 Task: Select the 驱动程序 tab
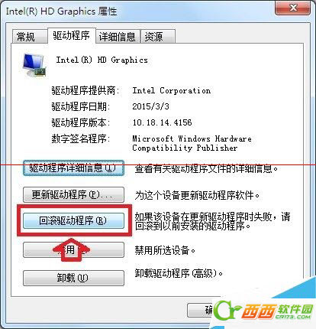[72, 35]
